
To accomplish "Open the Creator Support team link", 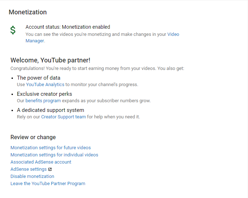I will pyautogui.click(x=63, y=117).
